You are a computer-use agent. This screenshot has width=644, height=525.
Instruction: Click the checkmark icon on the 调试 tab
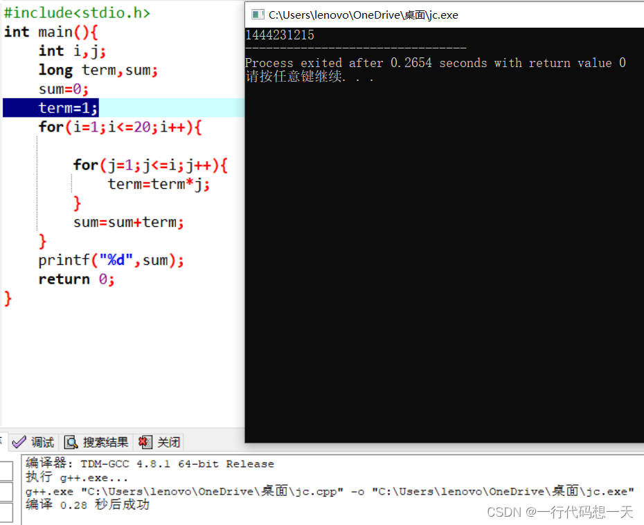[x=20, y=442]
